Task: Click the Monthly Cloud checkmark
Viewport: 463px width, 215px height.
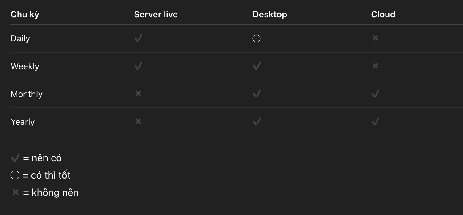Action: point(375,94)
